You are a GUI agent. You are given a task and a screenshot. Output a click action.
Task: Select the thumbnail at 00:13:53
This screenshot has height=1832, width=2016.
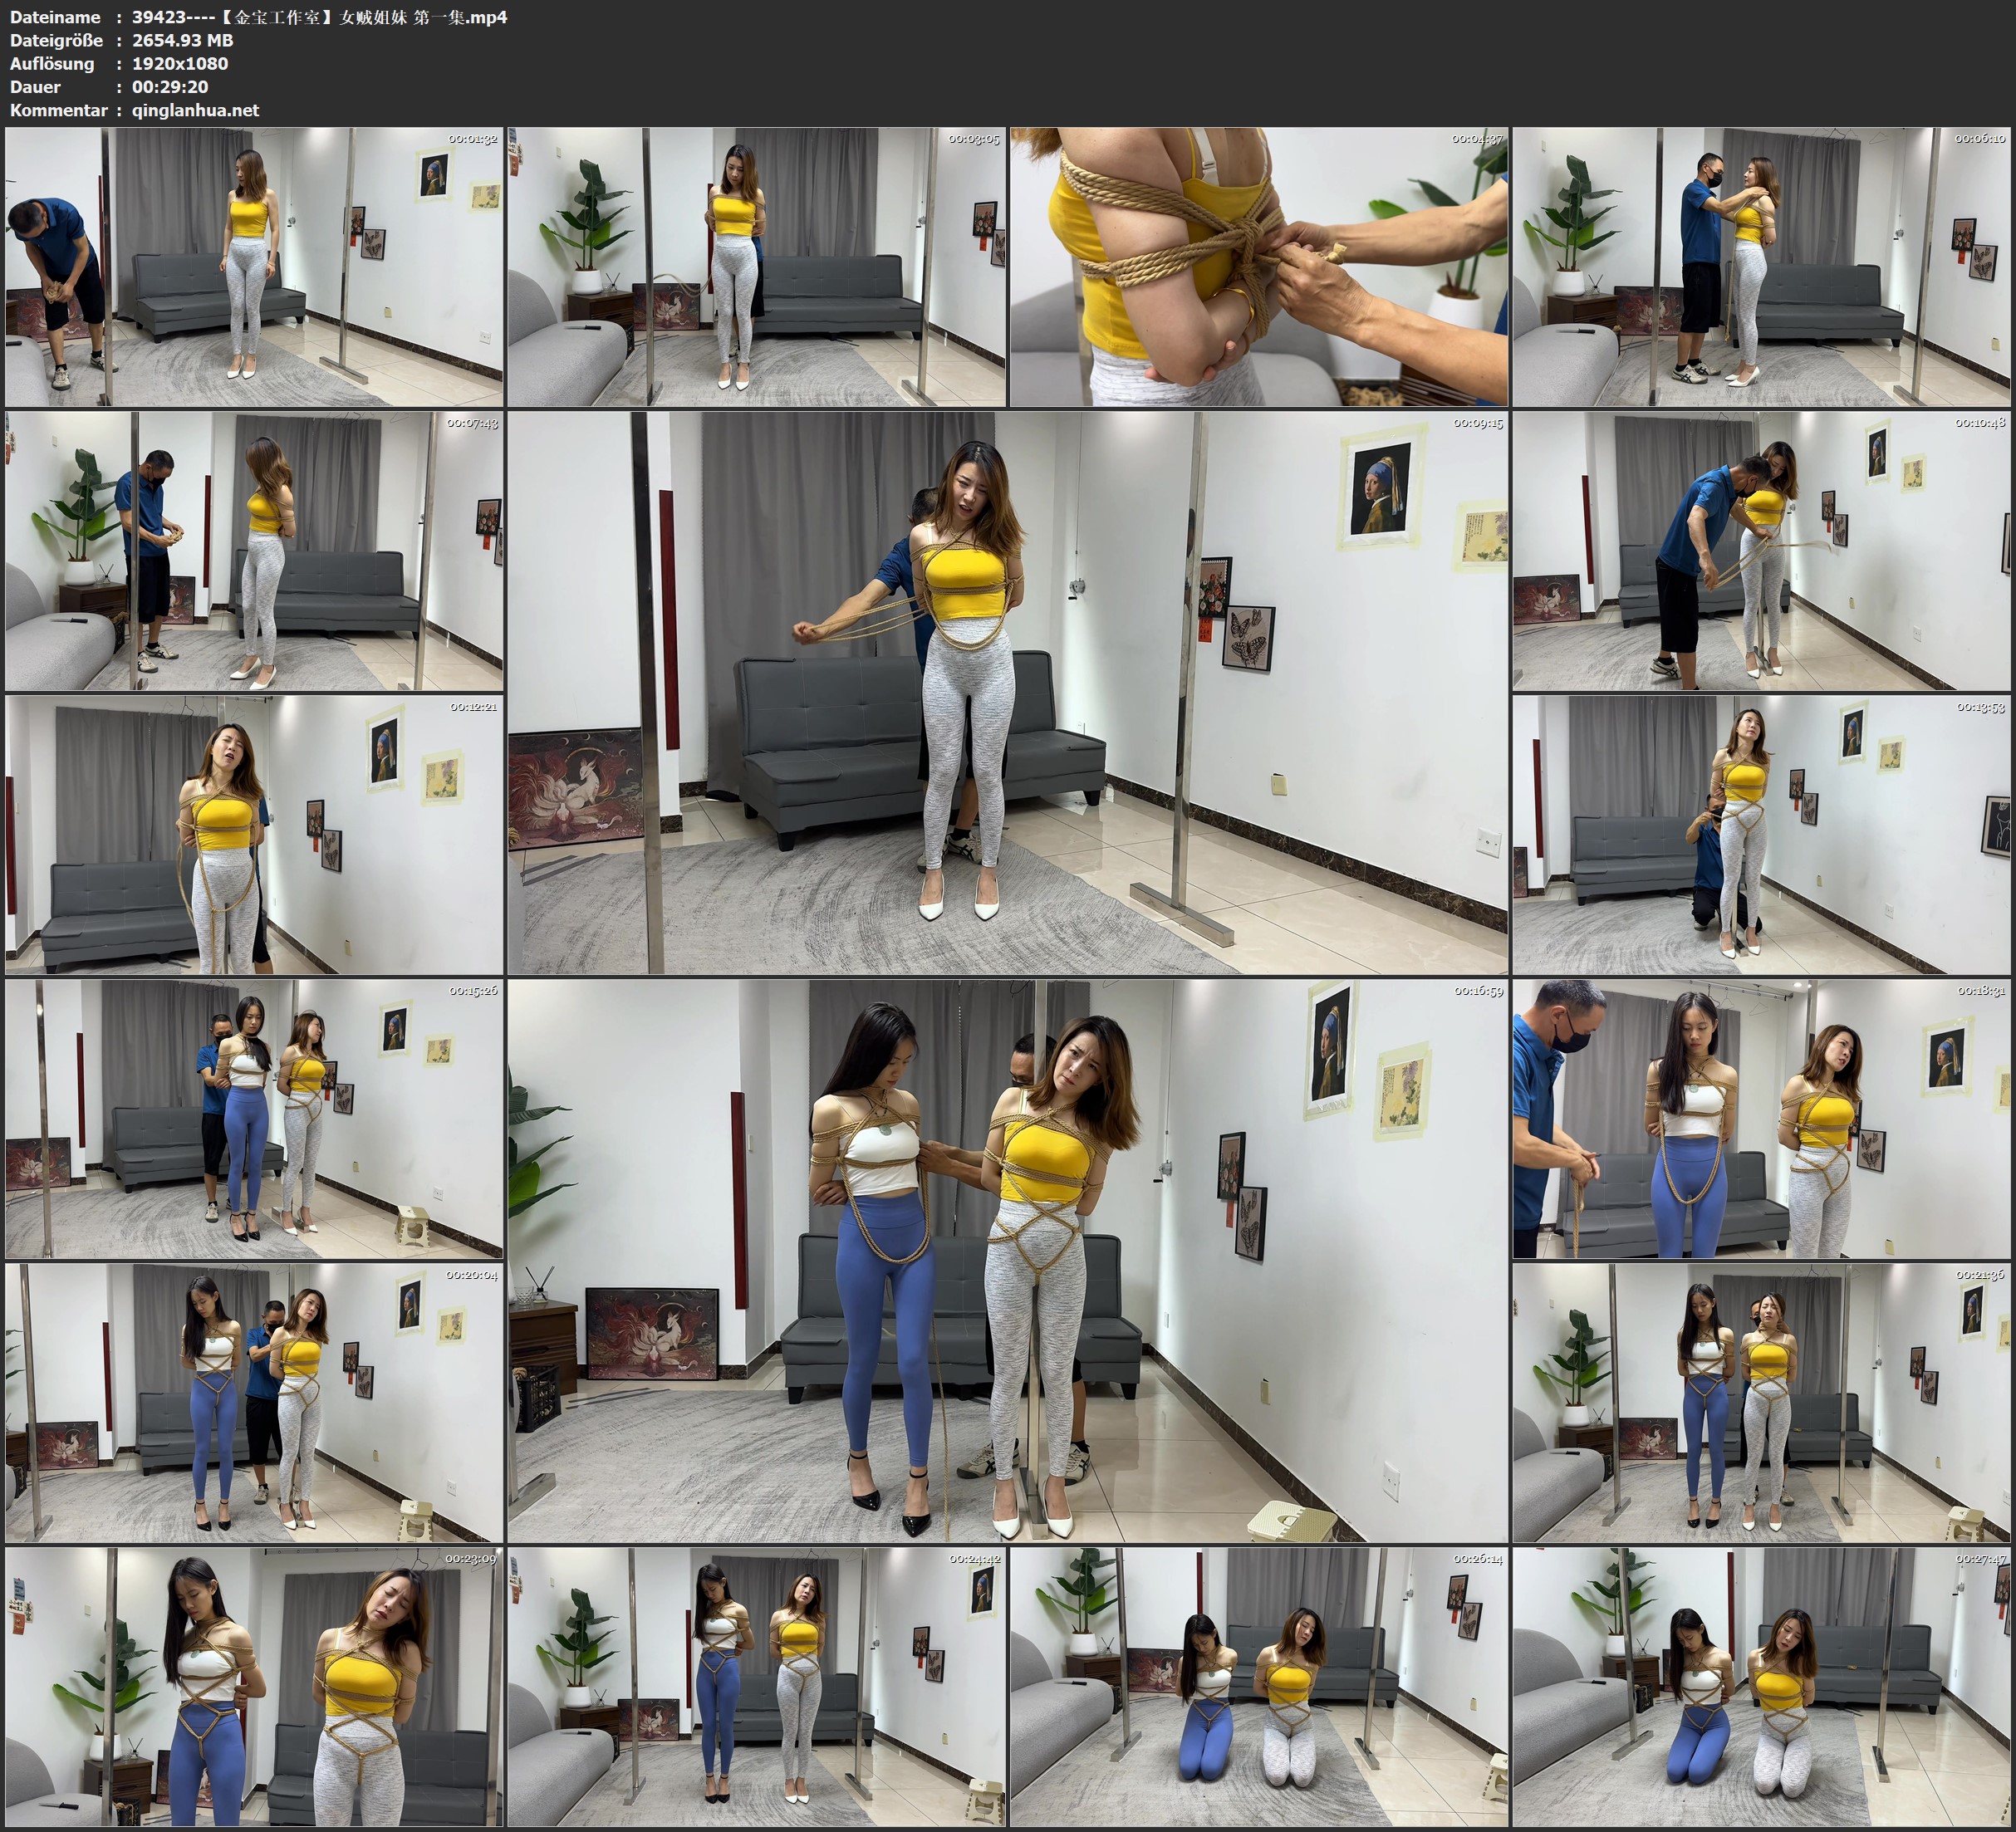(x=1761, y=834)
